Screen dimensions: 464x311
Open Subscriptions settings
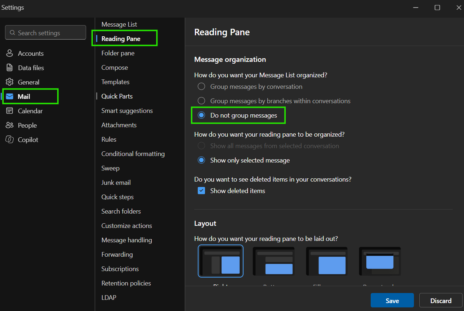120,269
